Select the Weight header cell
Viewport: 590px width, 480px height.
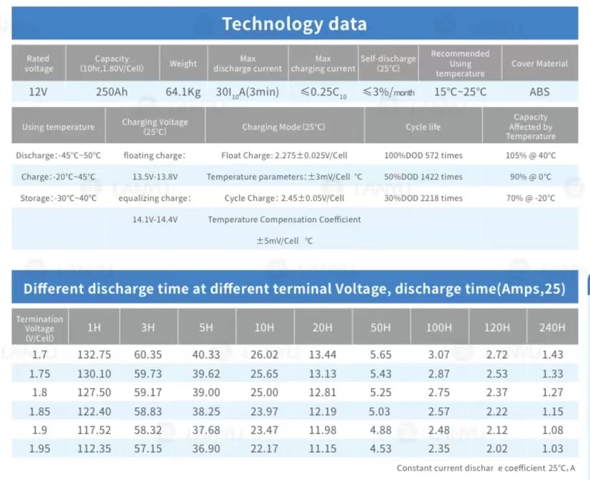(183, 63)
